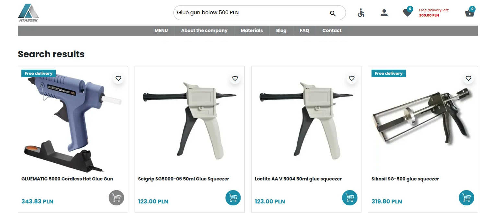496x219 pixels.
Task: Go to About the company
Action: tap(204, 30)
